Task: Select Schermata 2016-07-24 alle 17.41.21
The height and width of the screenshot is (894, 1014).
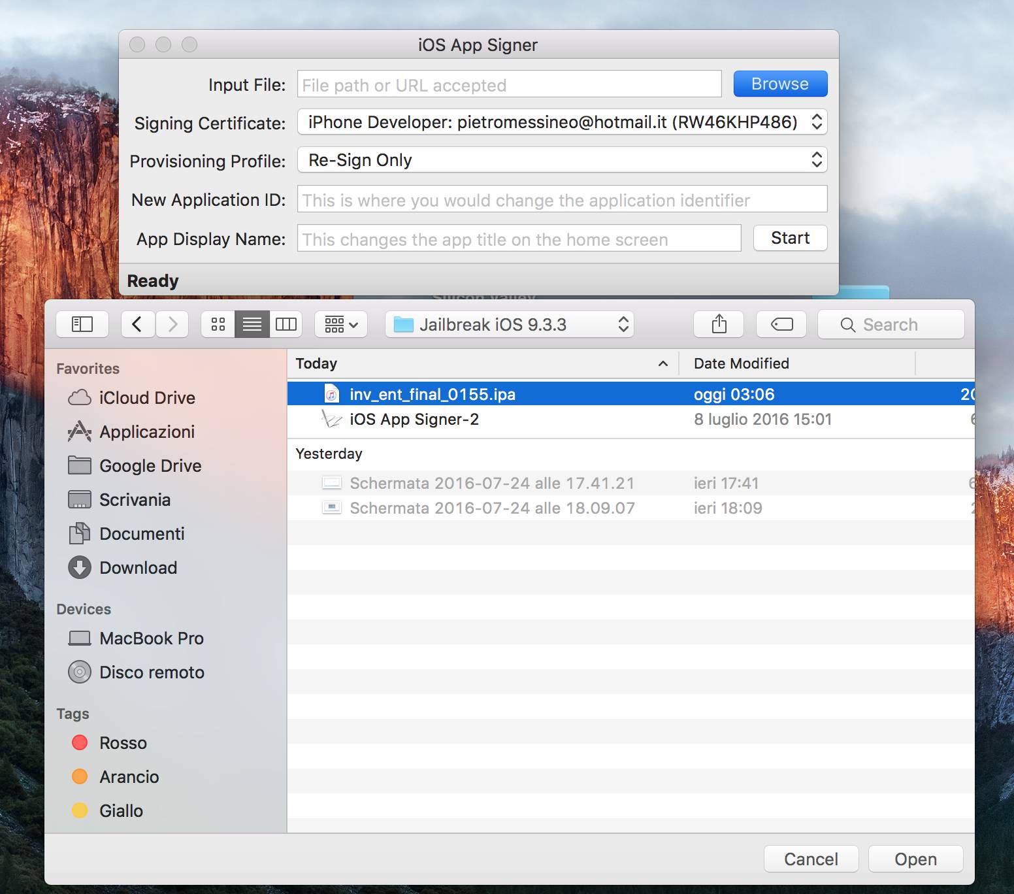Action: click(630, 483)
